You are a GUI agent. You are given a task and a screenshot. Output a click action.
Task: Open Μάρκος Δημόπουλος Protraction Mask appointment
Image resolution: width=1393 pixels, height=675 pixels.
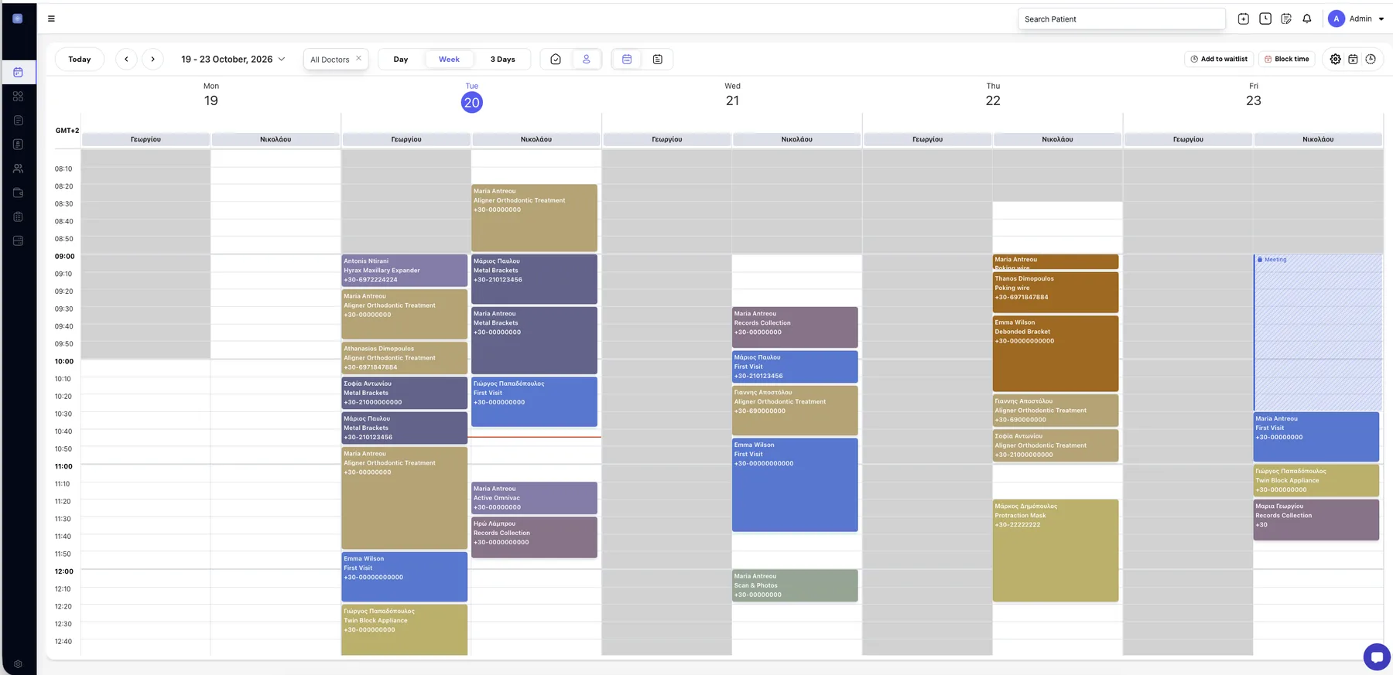pos(1056,550)
